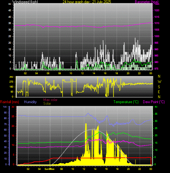Select the yellow Solar legend label
The height and width of the screenshot is (173, 170).
(47, 103)
